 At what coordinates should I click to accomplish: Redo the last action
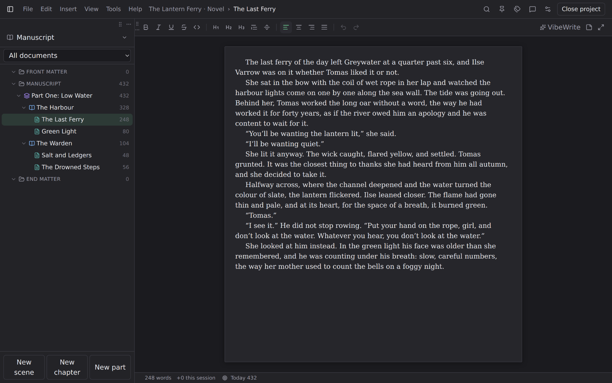[x=356, y=27]
